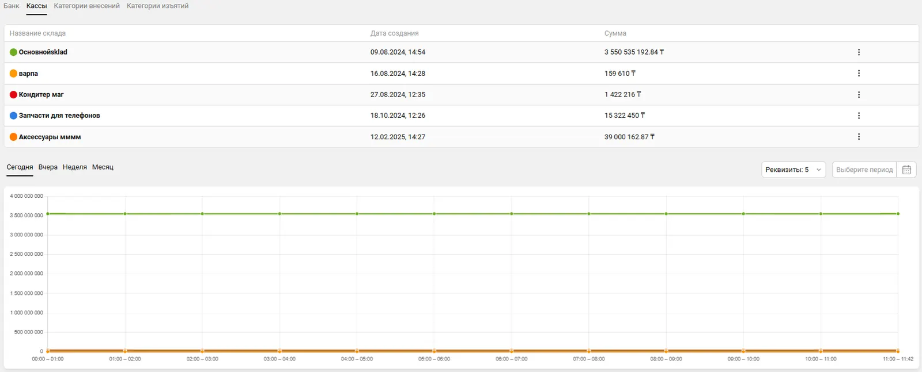
Task: Click the red circle next to Кондитер маг
Action: [x=13, y=95]
